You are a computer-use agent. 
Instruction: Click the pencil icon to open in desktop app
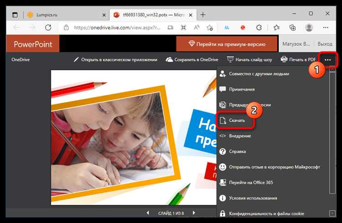(76, 60)
